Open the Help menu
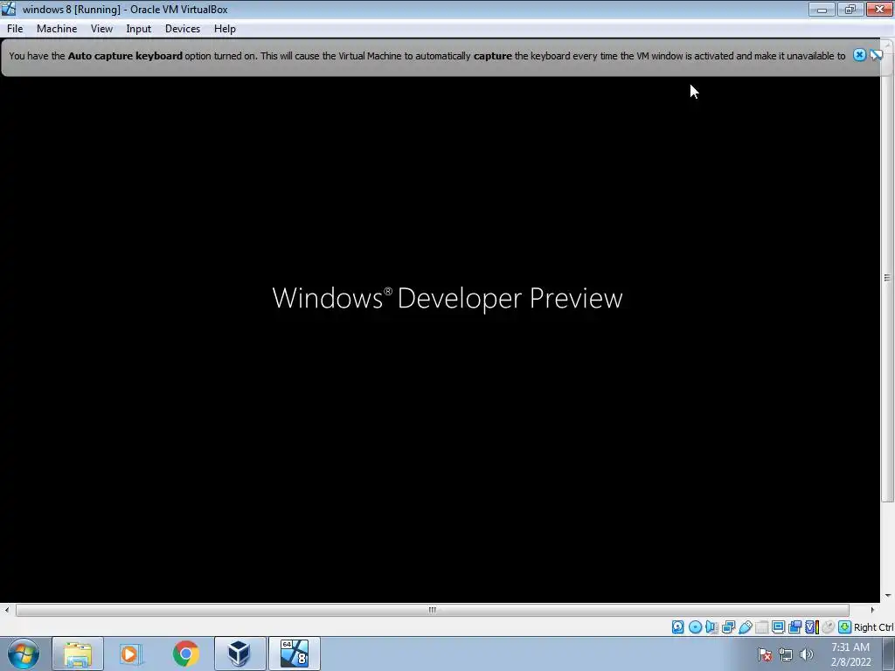The width and height of the screenshot is (895, 671). coord(225,29)
